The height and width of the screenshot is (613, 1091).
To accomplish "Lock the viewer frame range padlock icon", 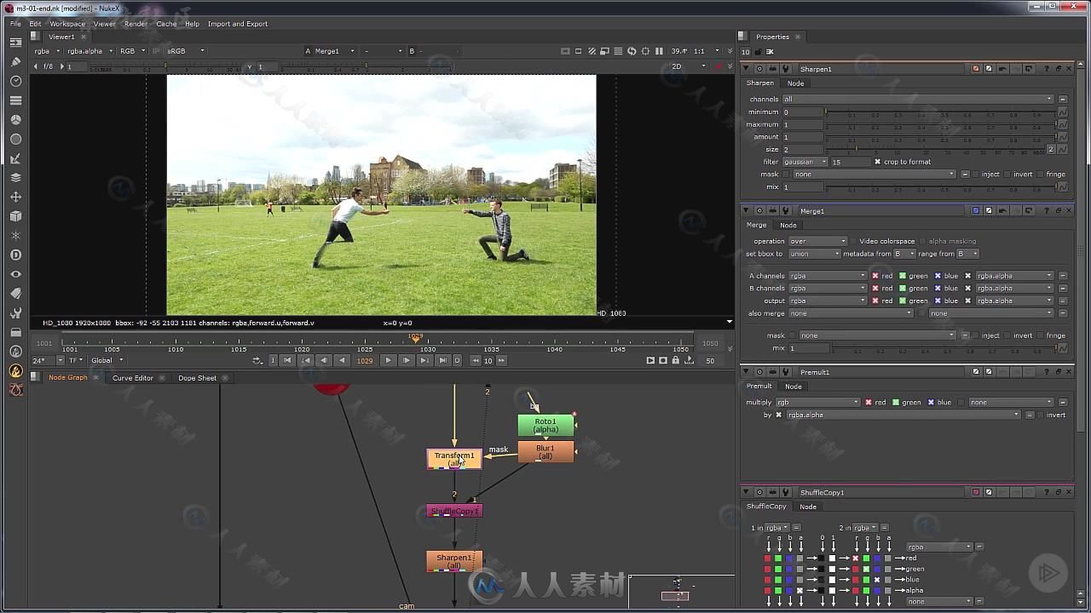I will point(676,360).
